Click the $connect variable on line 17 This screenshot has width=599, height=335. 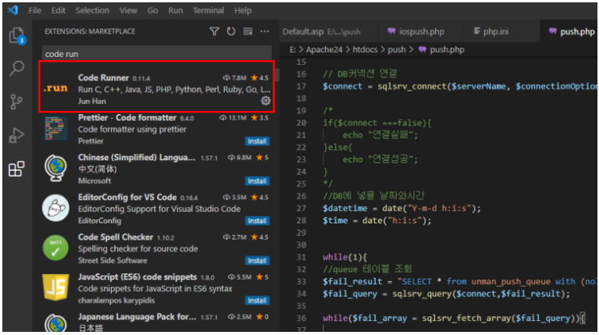click(x=342, y=87)
